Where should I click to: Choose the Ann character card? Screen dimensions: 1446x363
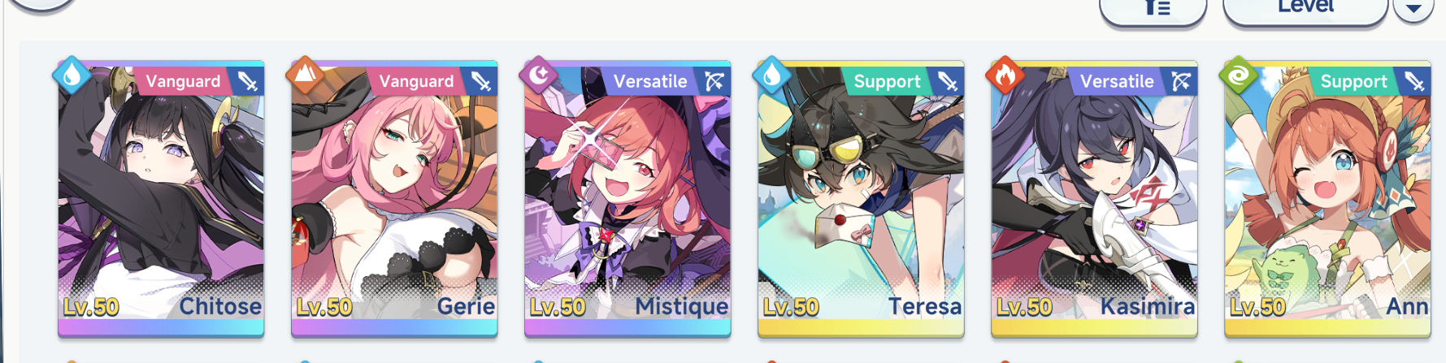[1327, 199]
